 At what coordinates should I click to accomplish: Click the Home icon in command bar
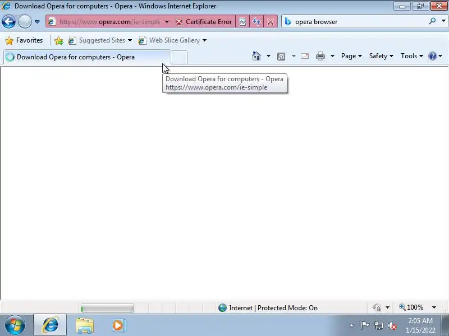(256, 56)
